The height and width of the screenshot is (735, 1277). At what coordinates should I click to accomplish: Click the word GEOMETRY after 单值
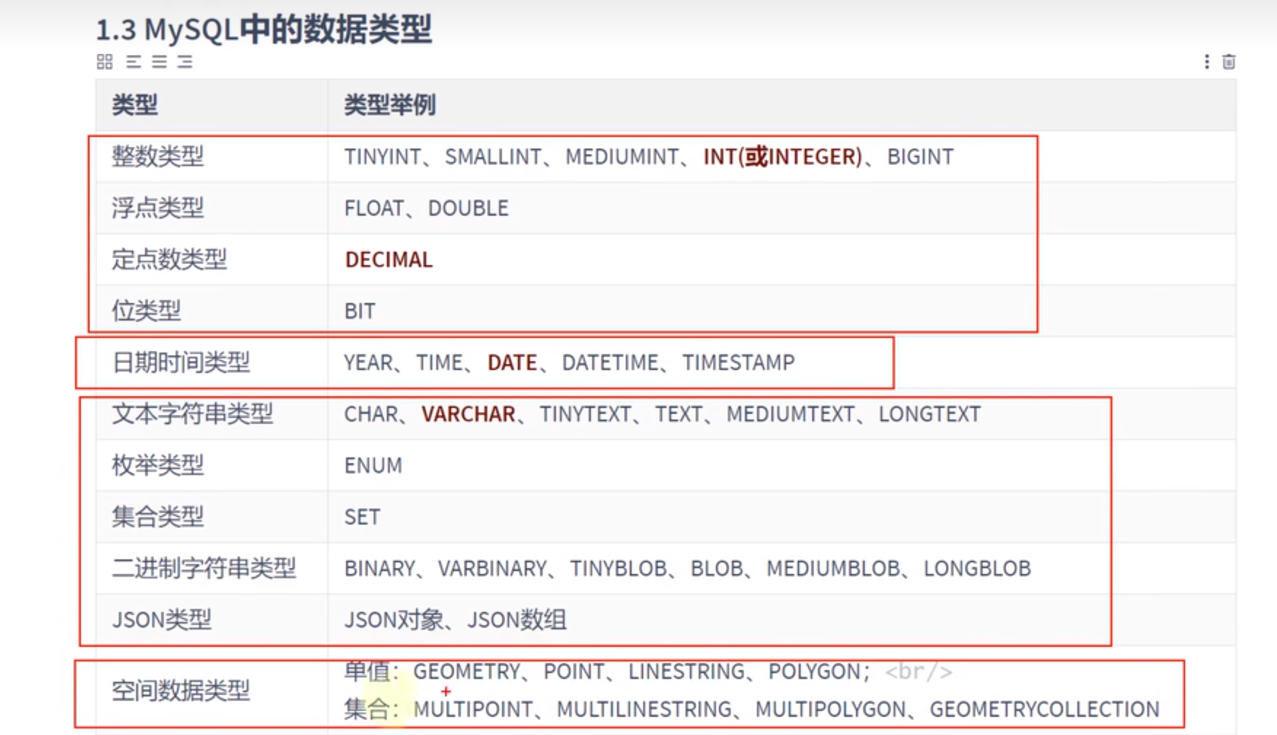[467, 671]
